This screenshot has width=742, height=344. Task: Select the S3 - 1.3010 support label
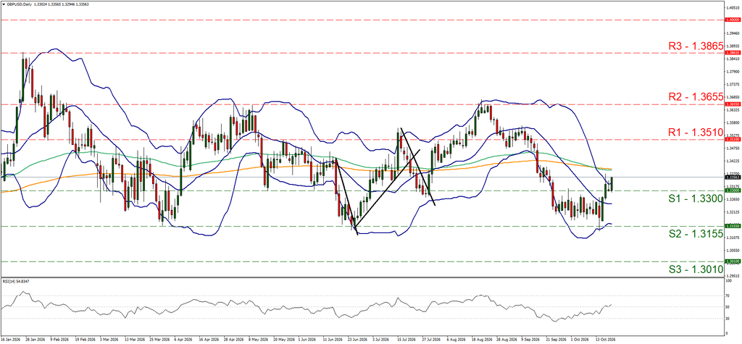696,269
